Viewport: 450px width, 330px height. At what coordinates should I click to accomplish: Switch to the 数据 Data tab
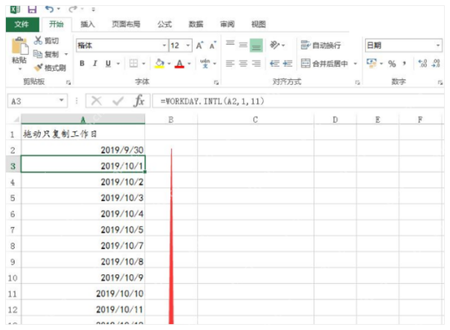click(x=196, y=24)
